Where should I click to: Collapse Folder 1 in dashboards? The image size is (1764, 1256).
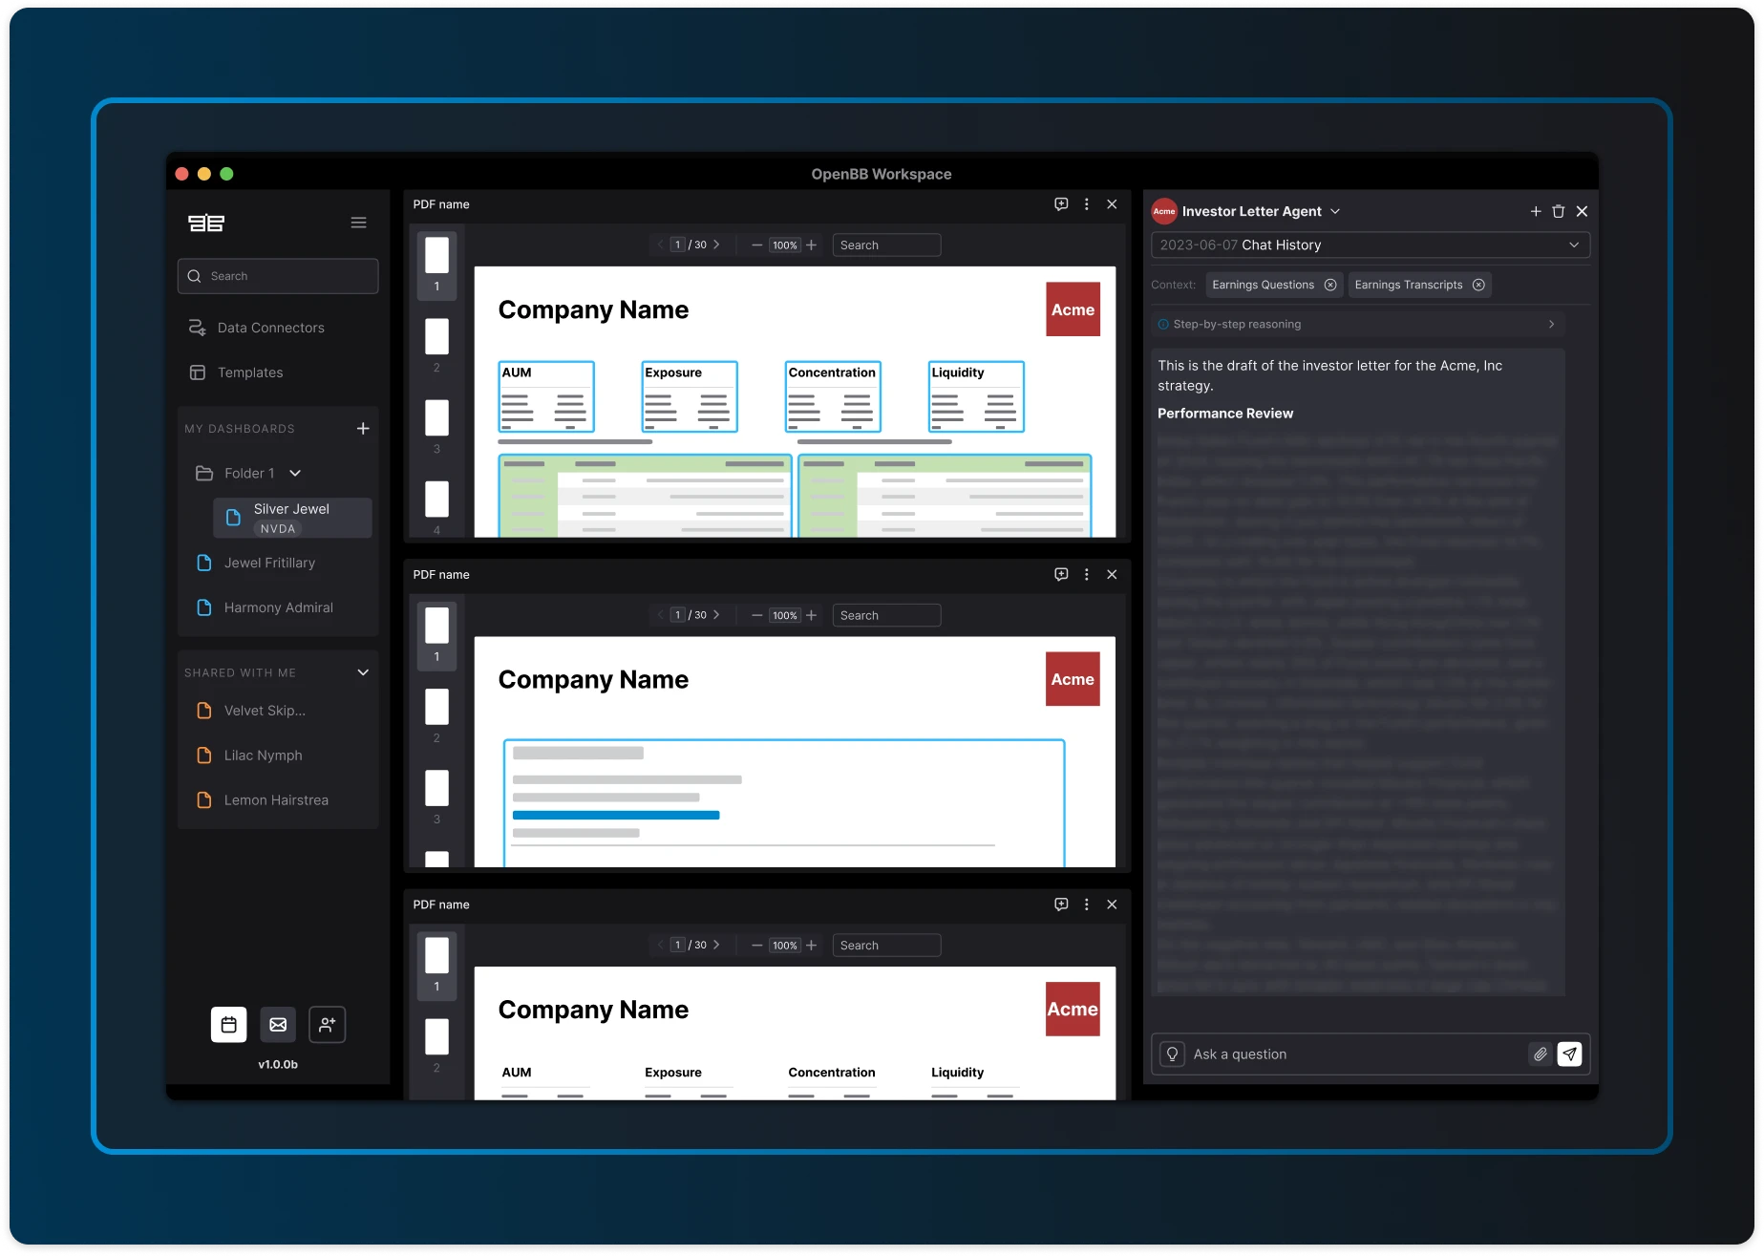(295, 474)
